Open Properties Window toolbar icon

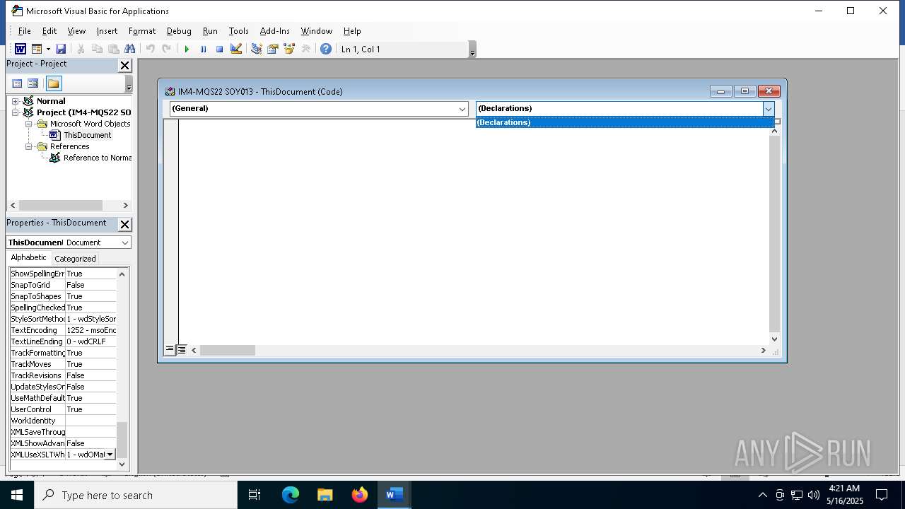(272, 49)
